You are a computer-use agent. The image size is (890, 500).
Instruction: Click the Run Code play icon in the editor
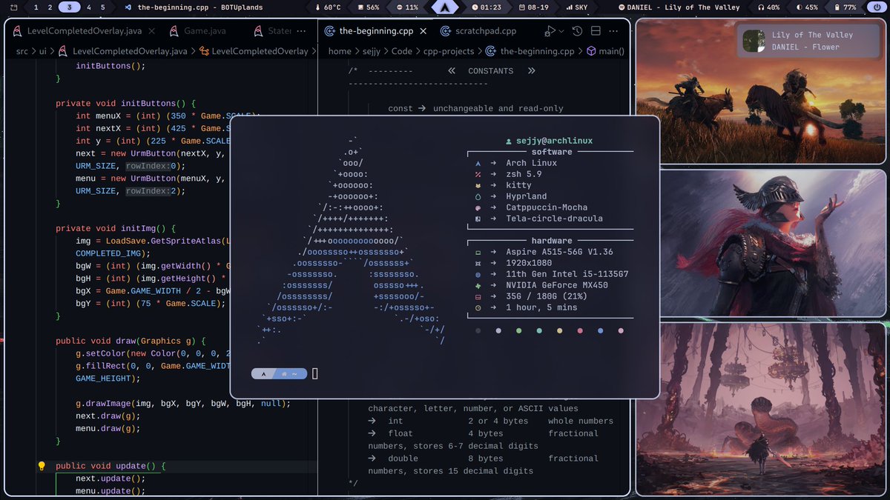550,31
